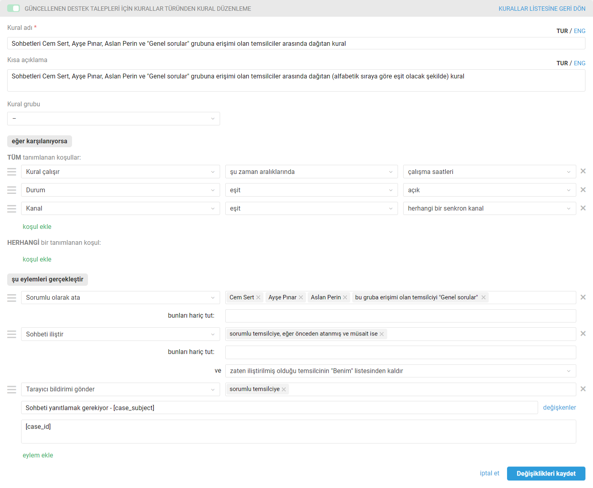
Task: Delete the 'Tarayıcı bildirimi gönder' action
Action: point(583,389)
